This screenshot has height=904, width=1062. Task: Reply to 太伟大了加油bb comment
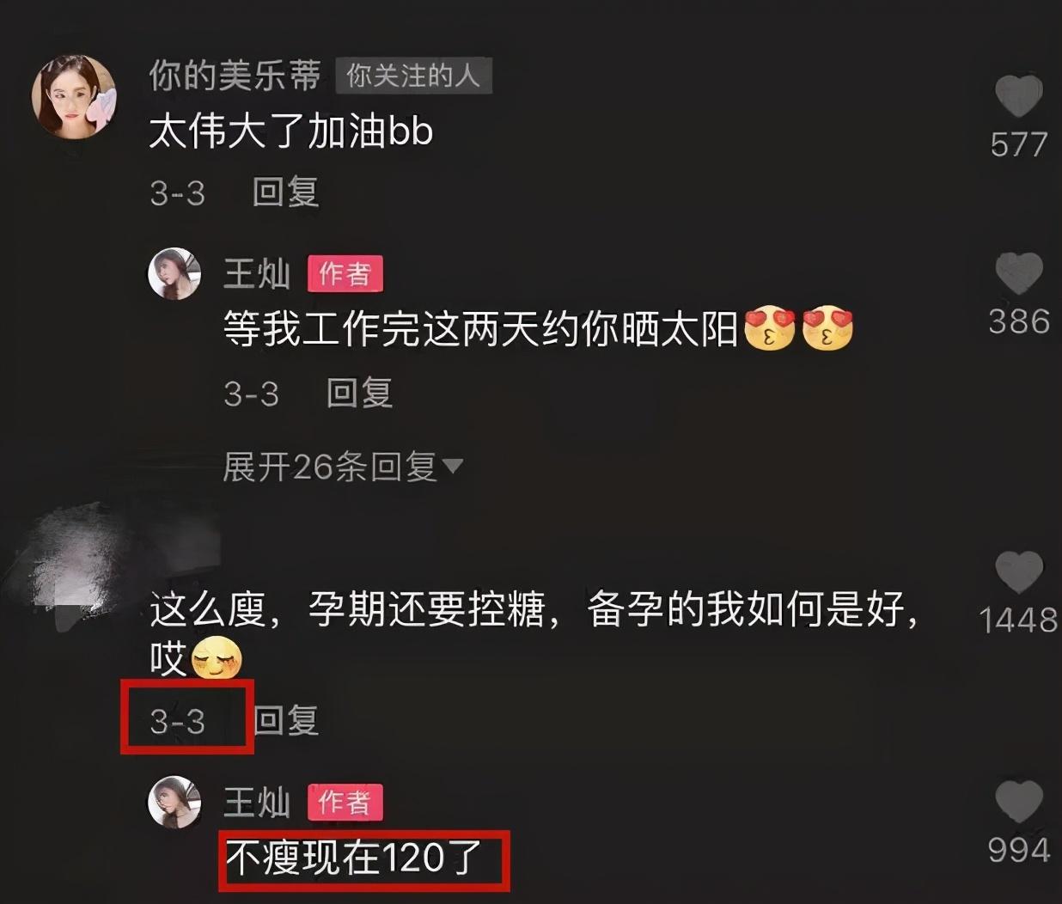pyautogui.click(x=285, y=192)
